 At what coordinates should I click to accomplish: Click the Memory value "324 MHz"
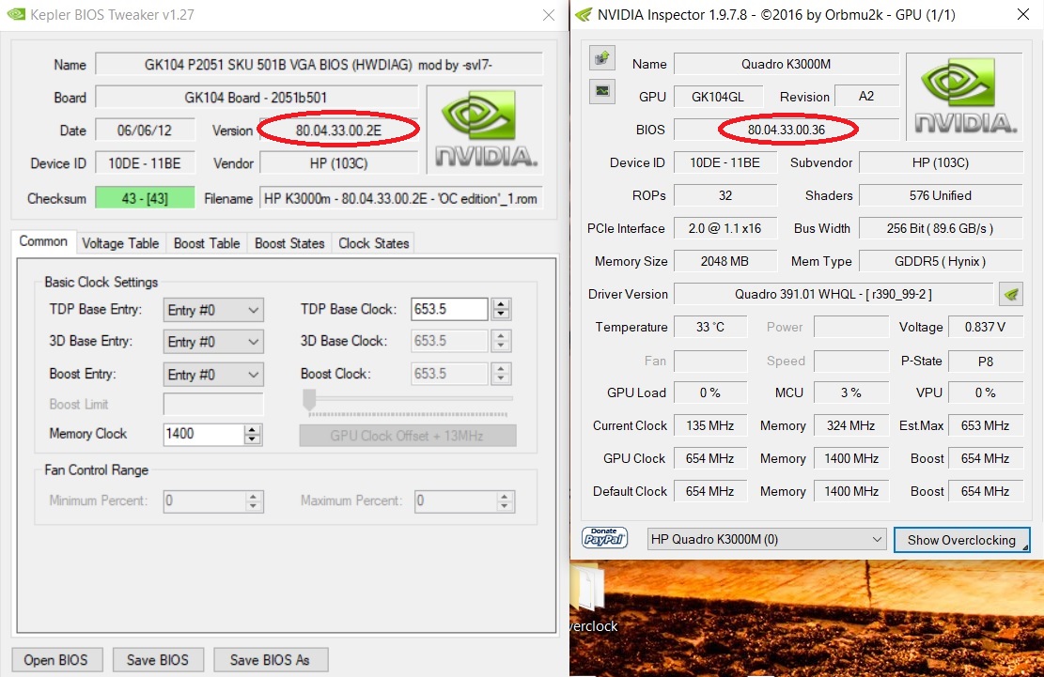click(x=851, y=425)
